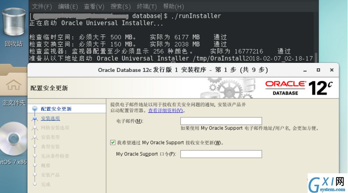Open terminal 搜索(S) menu
Screen dimensions: 348x193
(121, 7)
